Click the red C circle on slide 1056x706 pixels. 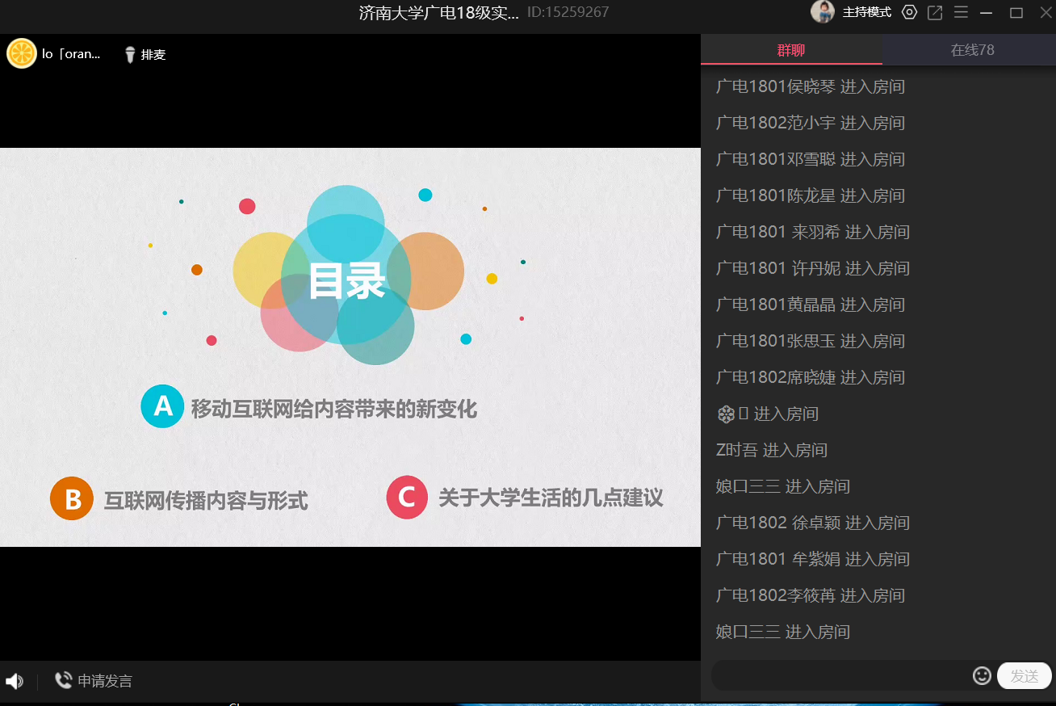(407, 497)
